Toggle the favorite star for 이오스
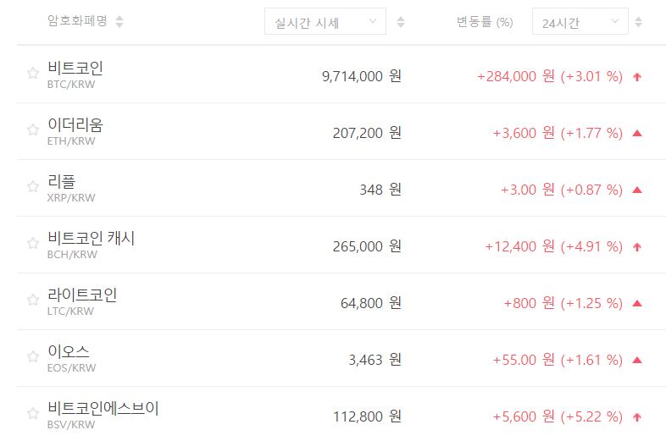666x441 pixels. pyautogui.click(x=33, y=357)
